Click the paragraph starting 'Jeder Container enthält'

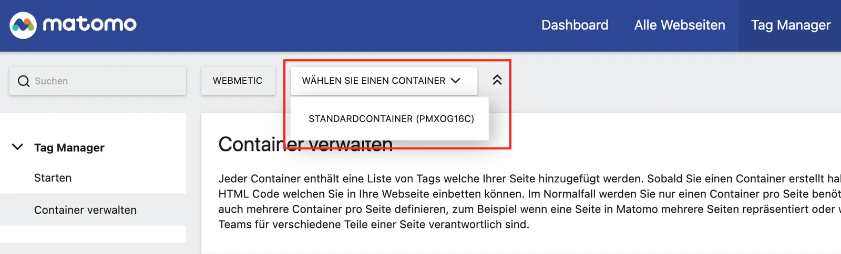click(529, 202)
